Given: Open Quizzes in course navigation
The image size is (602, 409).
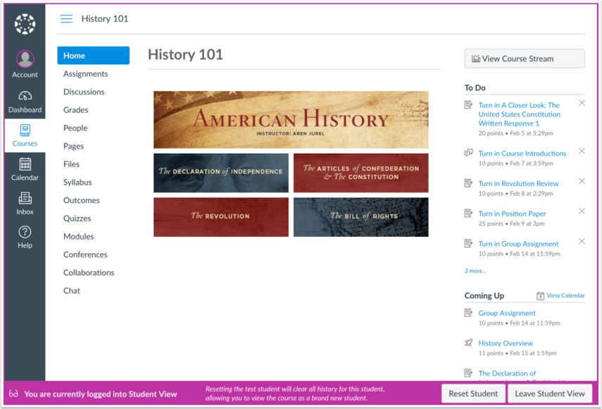Looking at the screenshot, I should pyautogui.click(x=77, y=219).
